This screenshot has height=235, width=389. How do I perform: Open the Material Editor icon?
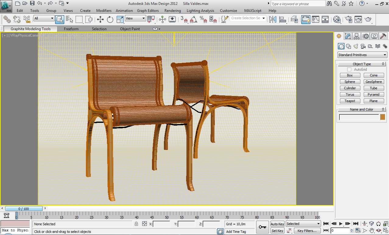pos(337,20)
